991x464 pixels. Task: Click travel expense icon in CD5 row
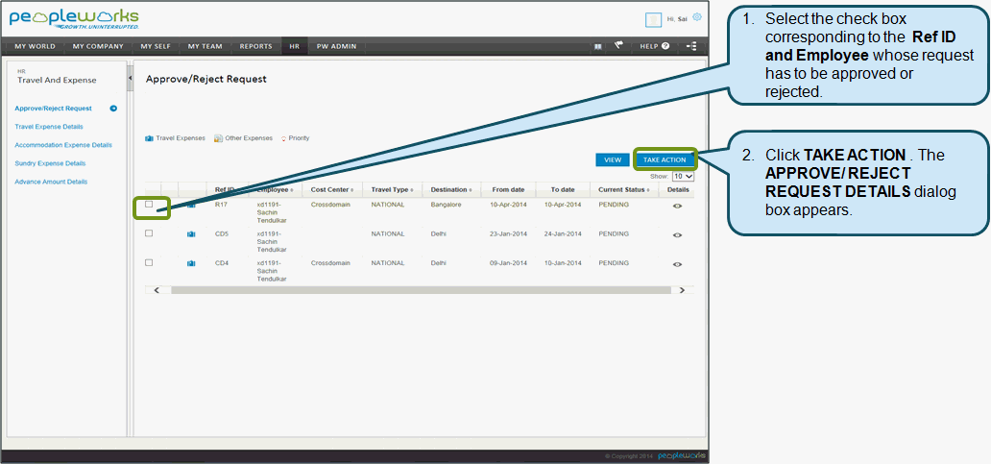click(x=191, y=234)
